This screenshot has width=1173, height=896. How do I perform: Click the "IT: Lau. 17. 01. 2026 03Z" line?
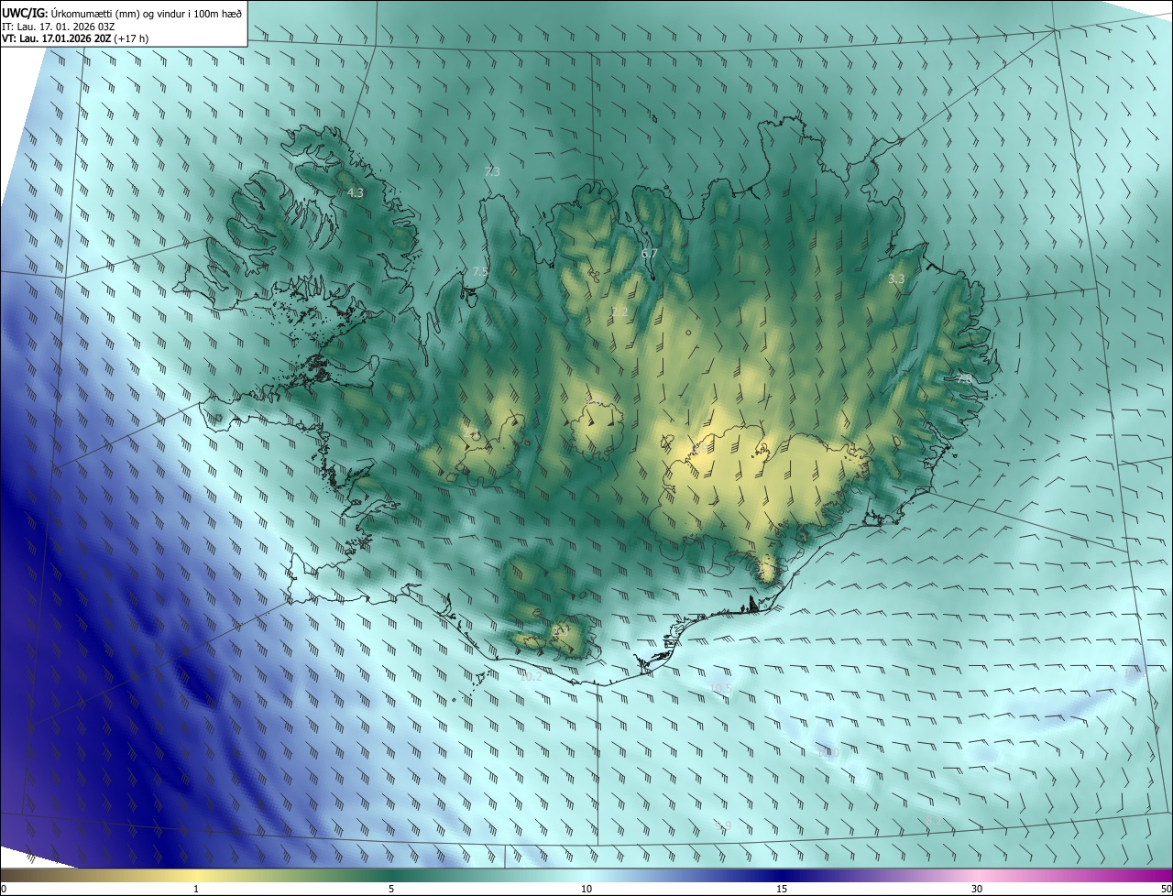coord(58,26)
